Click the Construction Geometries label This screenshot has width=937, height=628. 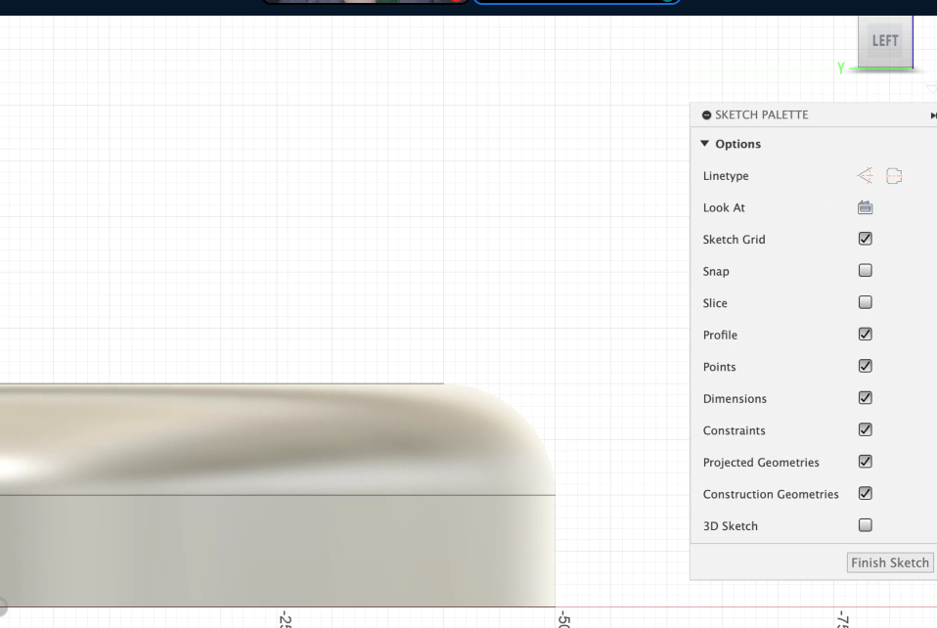(771, 494)
